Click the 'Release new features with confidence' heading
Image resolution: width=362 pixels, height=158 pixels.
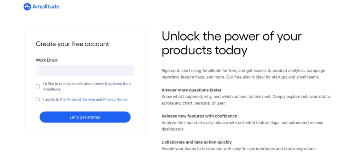tap(199, 116)
